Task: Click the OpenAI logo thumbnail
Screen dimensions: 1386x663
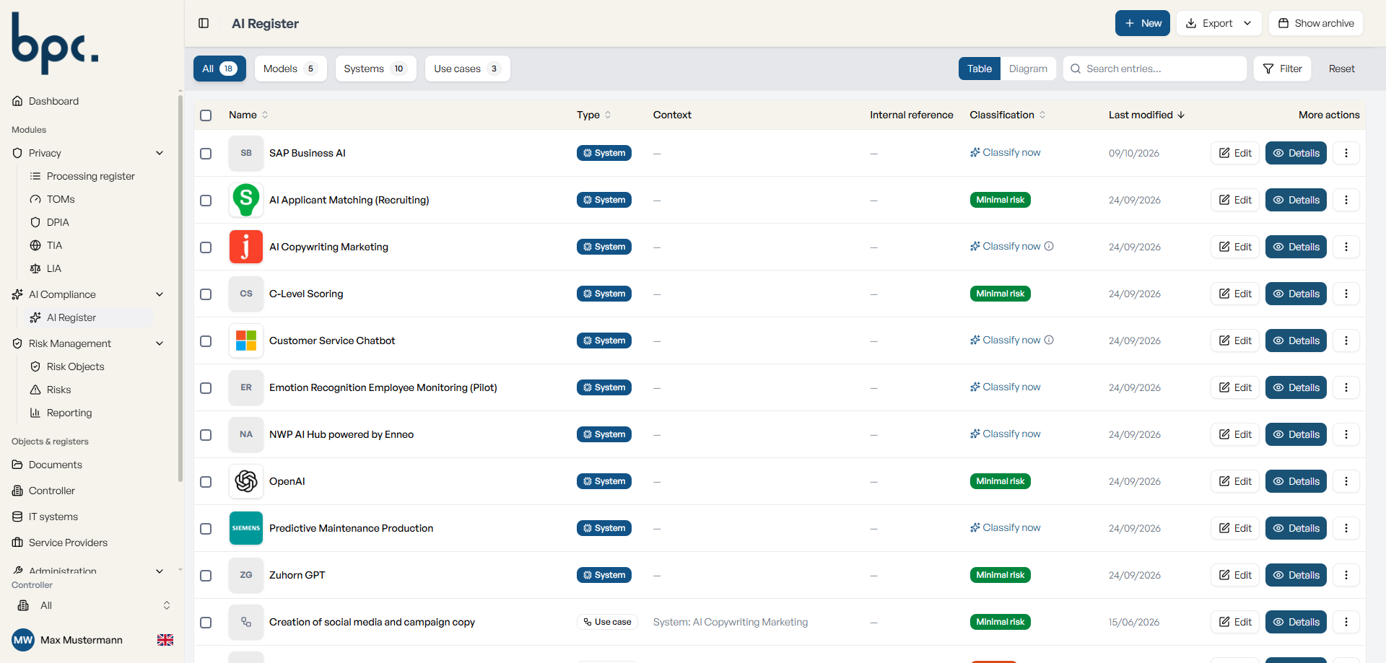Action: [246, 481]
